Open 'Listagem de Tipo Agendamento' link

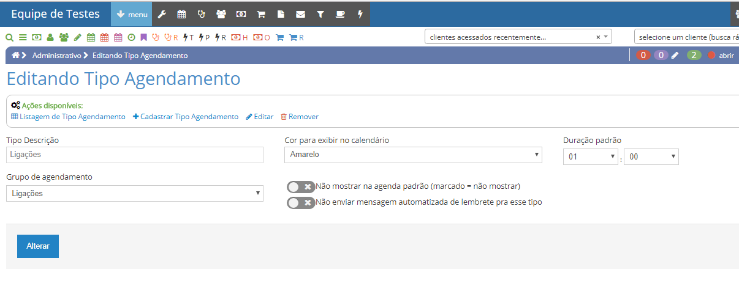point(68,117)
